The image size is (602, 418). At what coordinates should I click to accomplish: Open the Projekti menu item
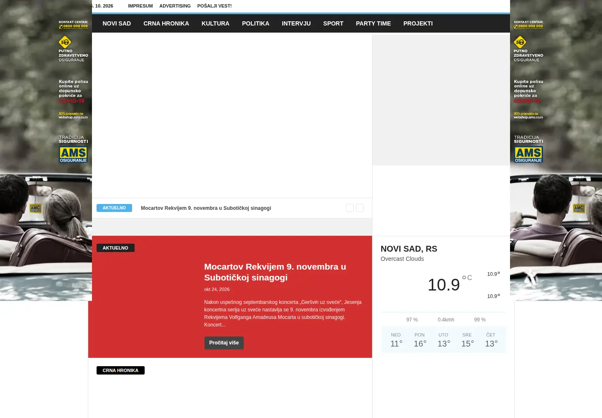tap(418, 23)
